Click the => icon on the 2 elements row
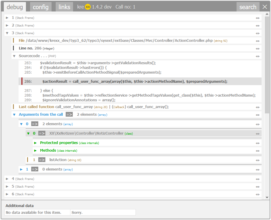The width and height of the screenshot is (271, 220). [x=34, y=124]
